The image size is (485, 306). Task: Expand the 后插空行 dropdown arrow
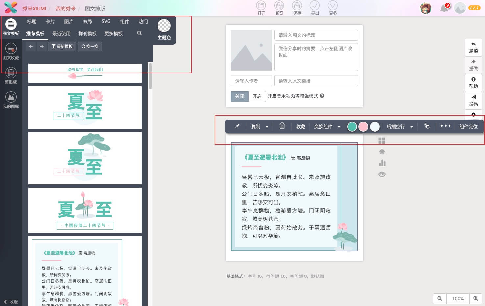pos(412,127)
